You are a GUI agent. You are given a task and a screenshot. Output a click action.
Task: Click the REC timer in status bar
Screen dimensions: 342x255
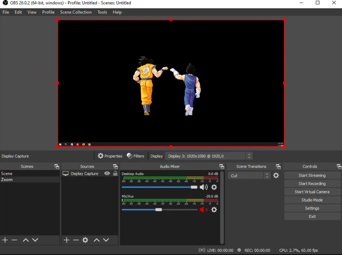[x=257, y=250]
